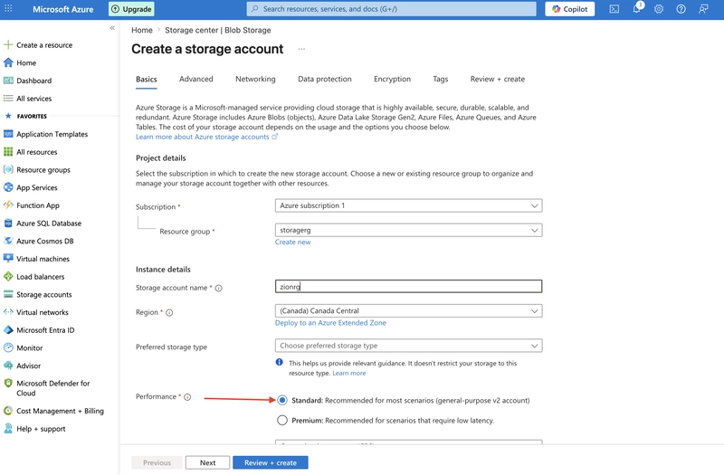The height and width of the screenshot is (475, 724).
Task: Open the Azure portal menu grid icon
Action: (8, 9)
